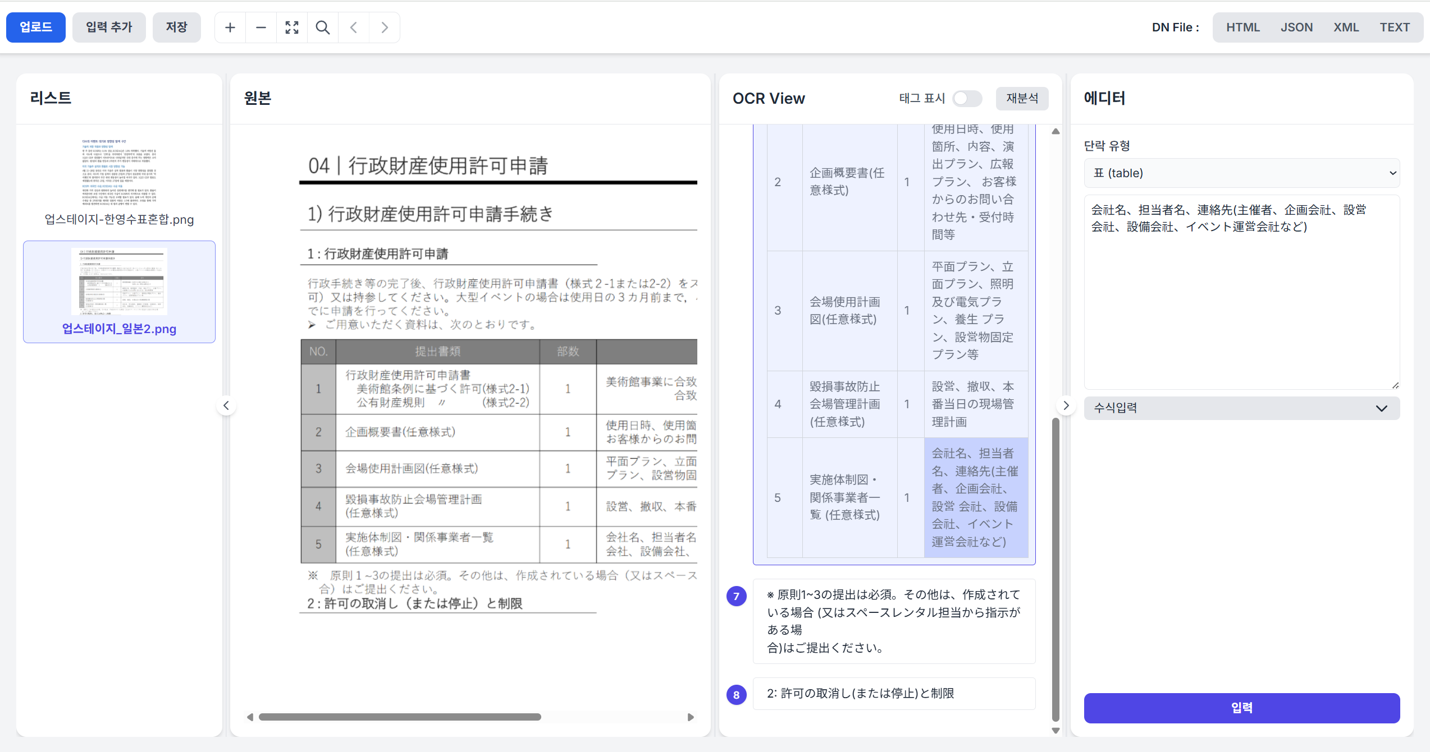1430x752 pixels.
Task: Select OCR cell 実施体制図・関係事業者一覧
Action: [x=849, y=497]
